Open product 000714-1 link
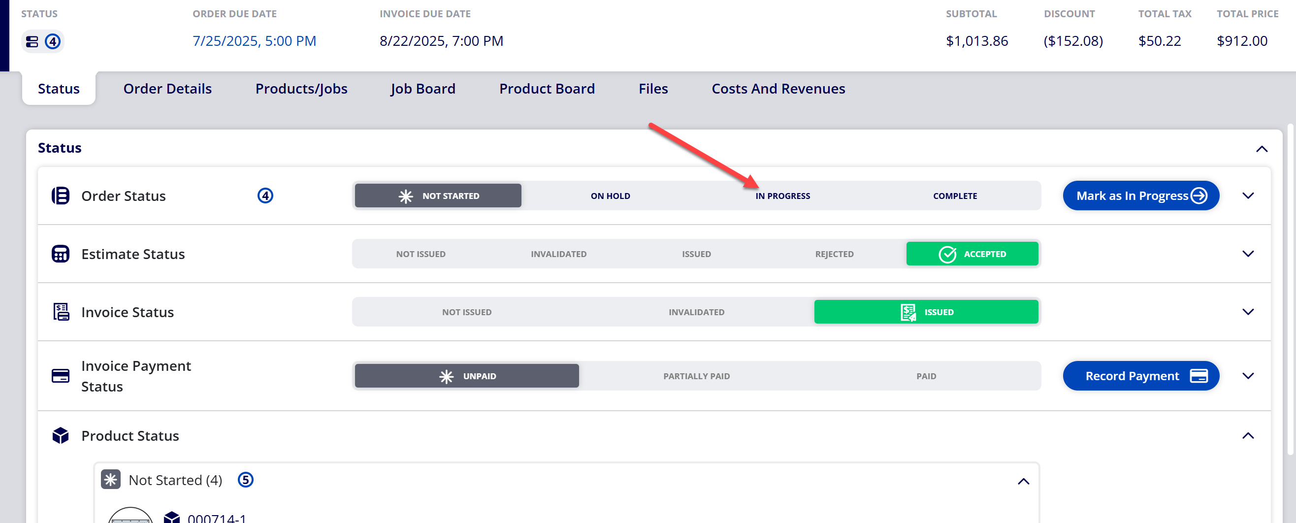This screenshot has height=523, width=1296. [217, 518]
